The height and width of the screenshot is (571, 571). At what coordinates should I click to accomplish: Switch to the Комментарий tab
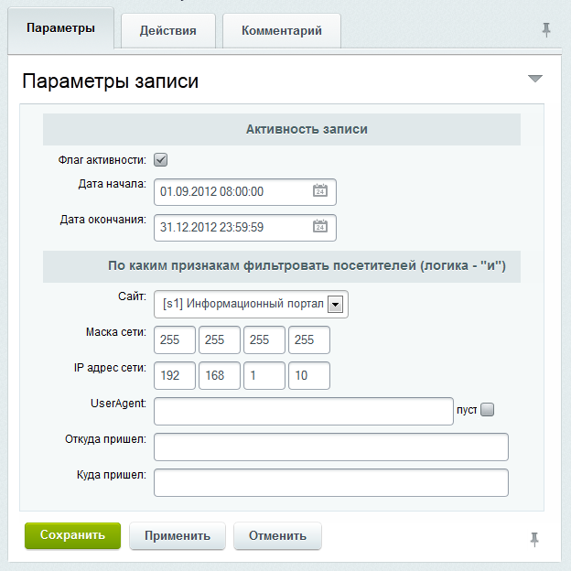[281, 30]
